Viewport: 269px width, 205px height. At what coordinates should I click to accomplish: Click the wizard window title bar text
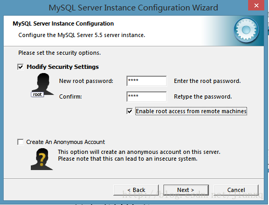[133, 8]
